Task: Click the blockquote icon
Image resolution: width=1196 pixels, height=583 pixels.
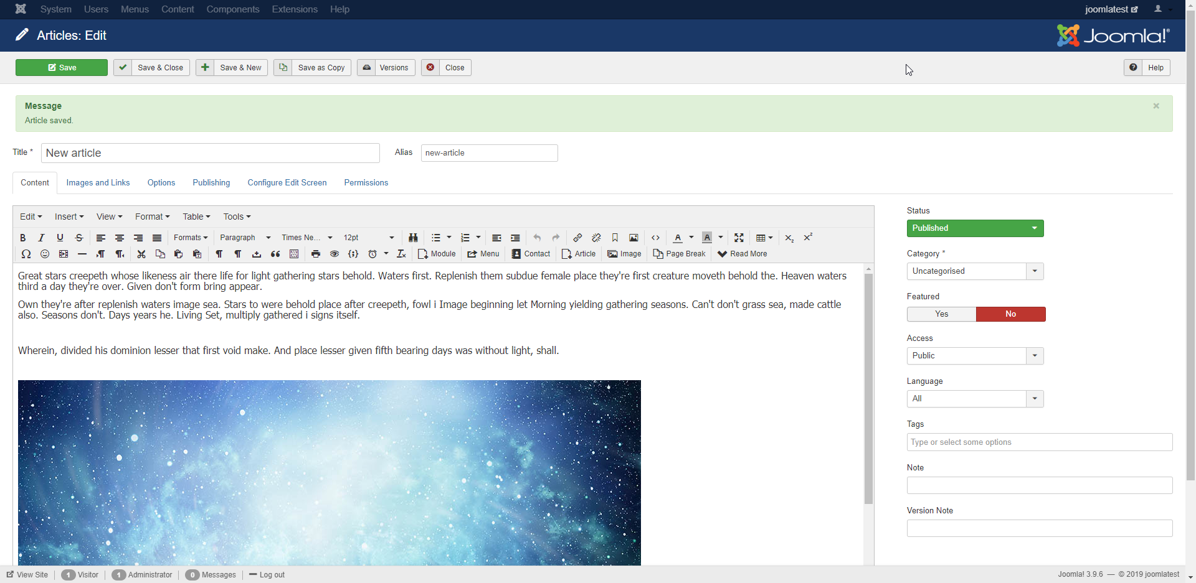Action: (275, 254)
